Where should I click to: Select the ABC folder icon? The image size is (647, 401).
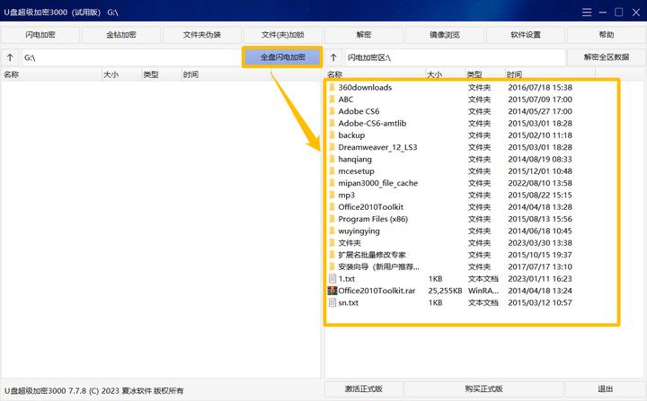332,100
